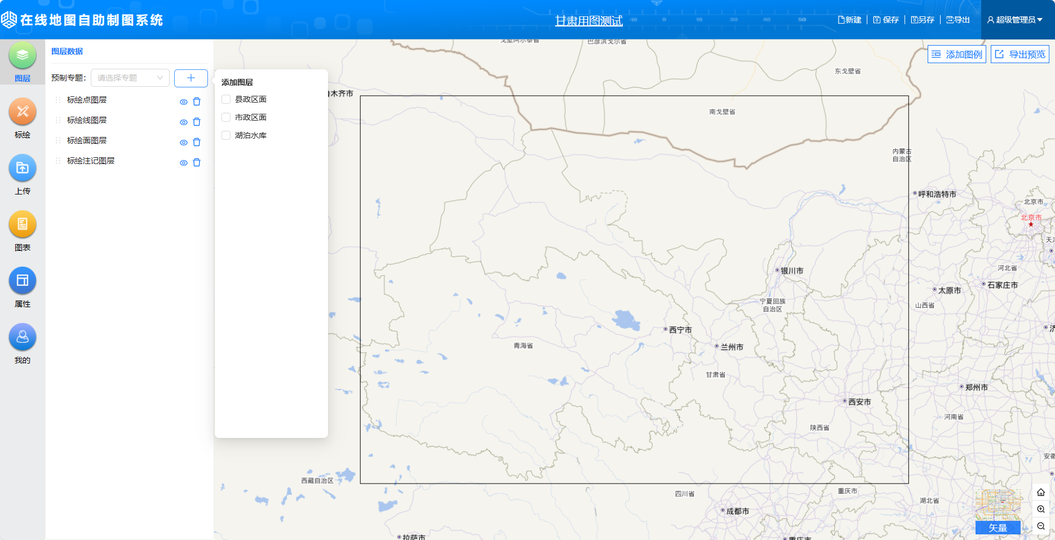Click the 西安市 label on map
The height and width of the screenshot is (540, 1055).
click(x=859, y=402)
